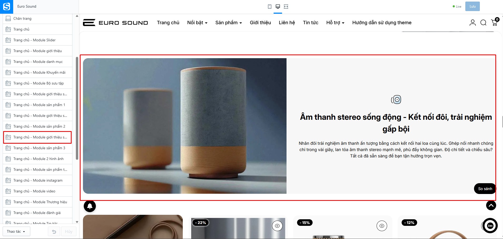503x239 pixels.
Task: Open the Zalo chat icon
Action: (490, 226)
